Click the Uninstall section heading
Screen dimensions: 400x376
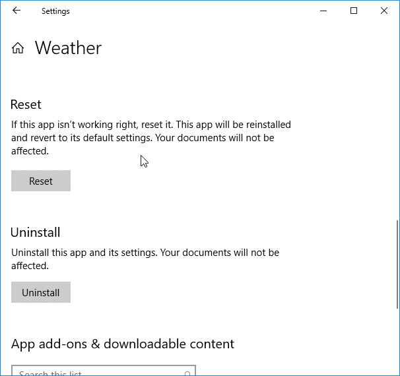click(x=36, y=232)
